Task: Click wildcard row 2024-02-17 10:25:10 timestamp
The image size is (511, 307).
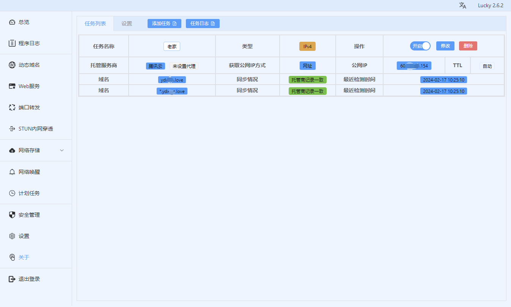Action: coord(443,91)
